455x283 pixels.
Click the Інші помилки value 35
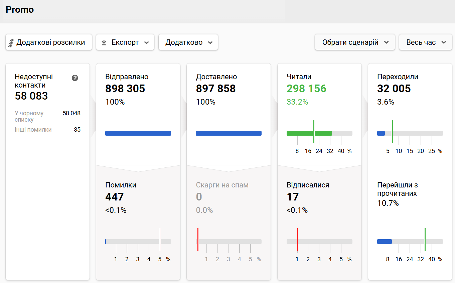tap(77, 130)
